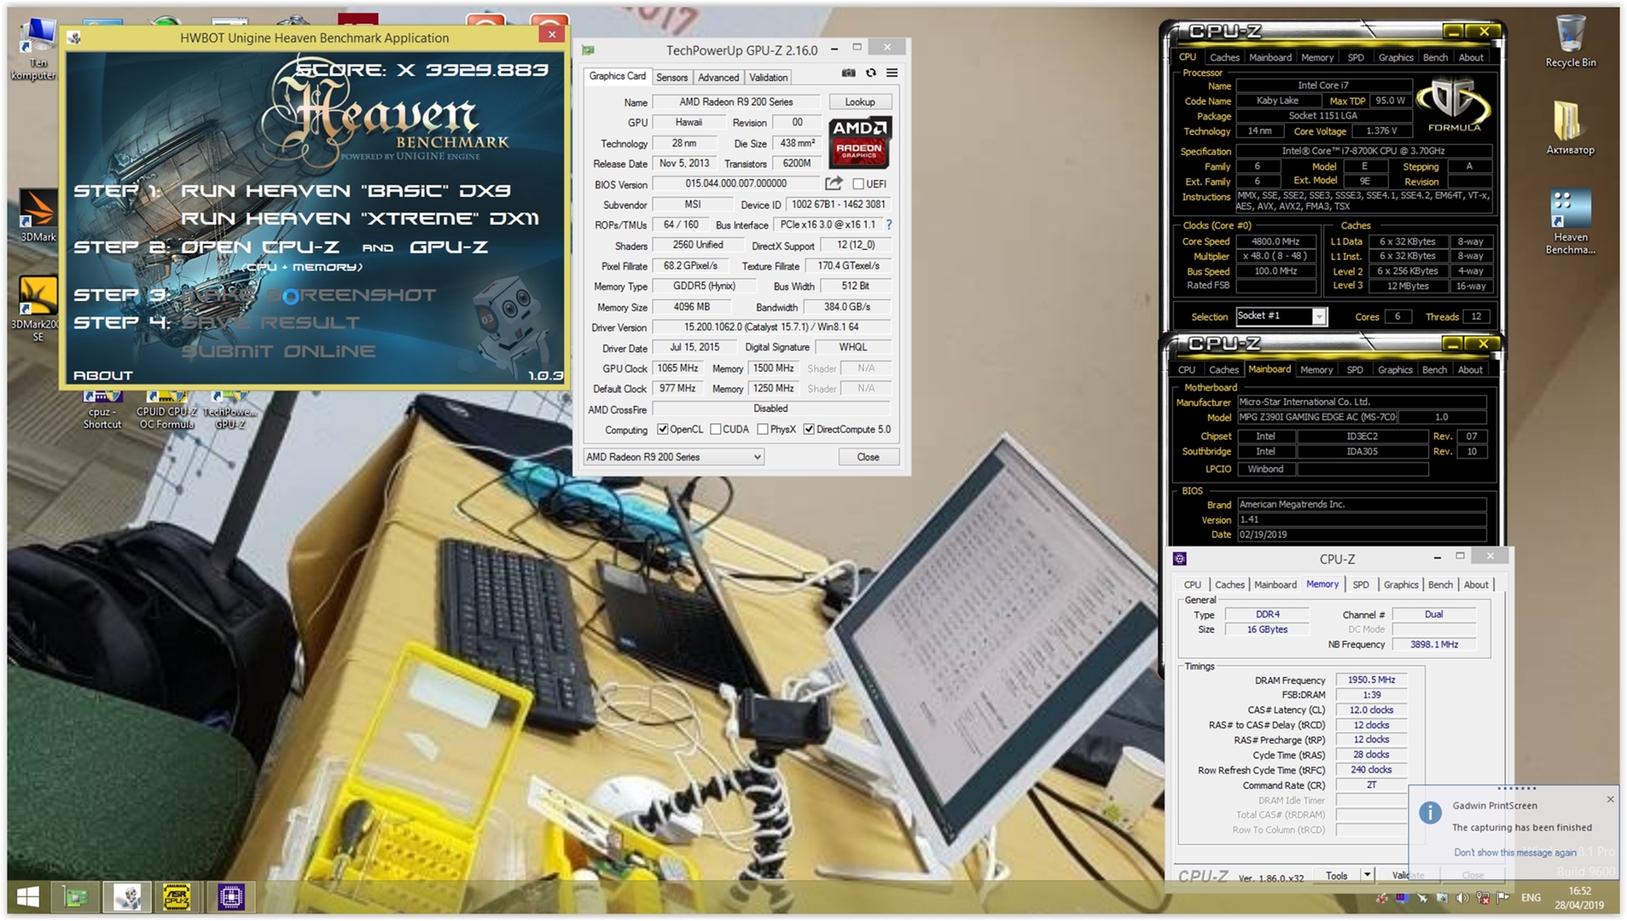Open the GPU-Z hamburger menu
Screen dimensions: 1627x921
[x=892, y=73]
